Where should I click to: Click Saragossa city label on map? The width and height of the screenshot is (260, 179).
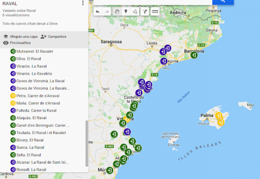pyautogui.click(x=111, y=42)
